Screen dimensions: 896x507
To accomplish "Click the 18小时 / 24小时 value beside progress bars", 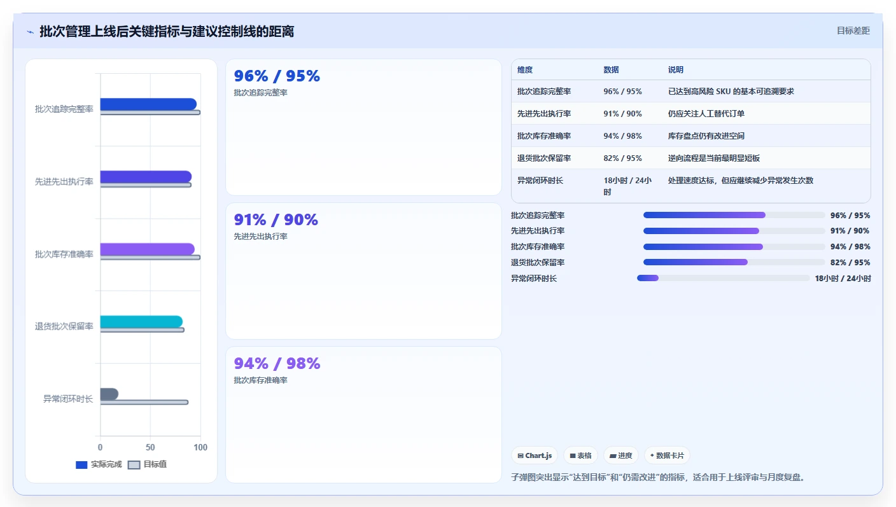I will (x=843, y=278).
